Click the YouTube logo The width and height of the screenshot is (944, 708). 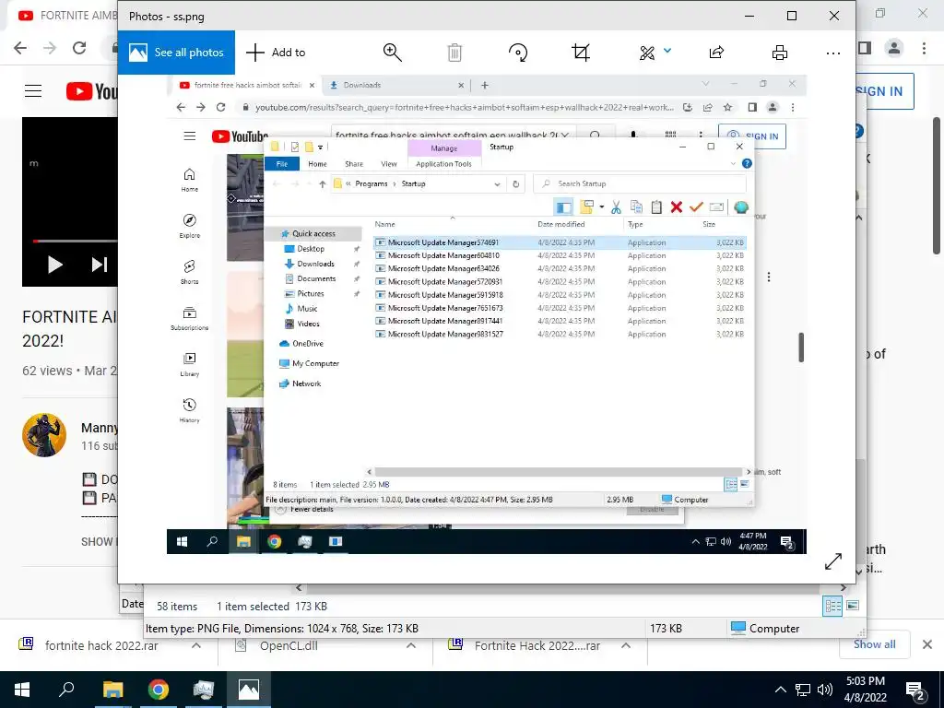click(x=91, y=91)
